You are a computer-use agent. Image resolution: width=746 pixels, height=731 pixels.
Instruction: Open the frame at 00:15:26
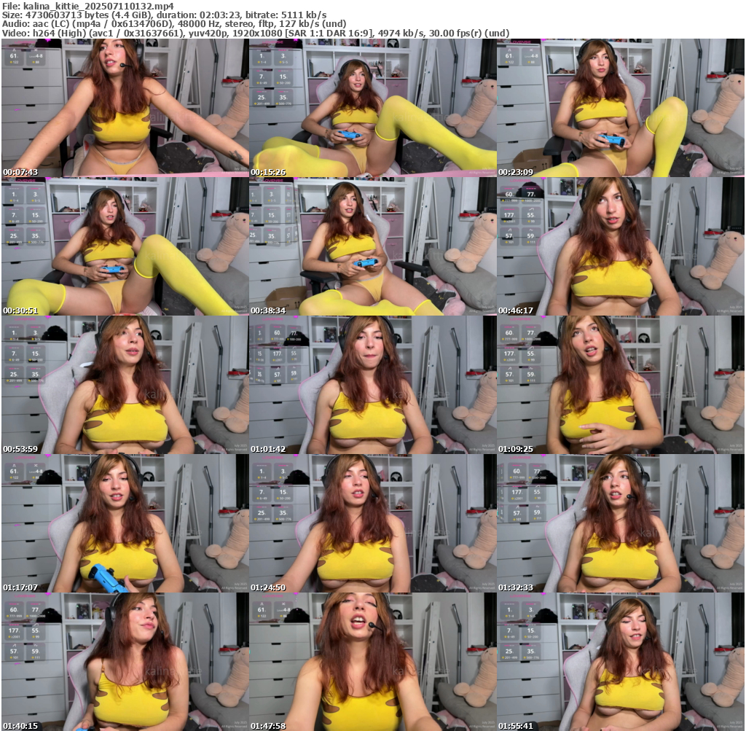[x=372, y=108]
